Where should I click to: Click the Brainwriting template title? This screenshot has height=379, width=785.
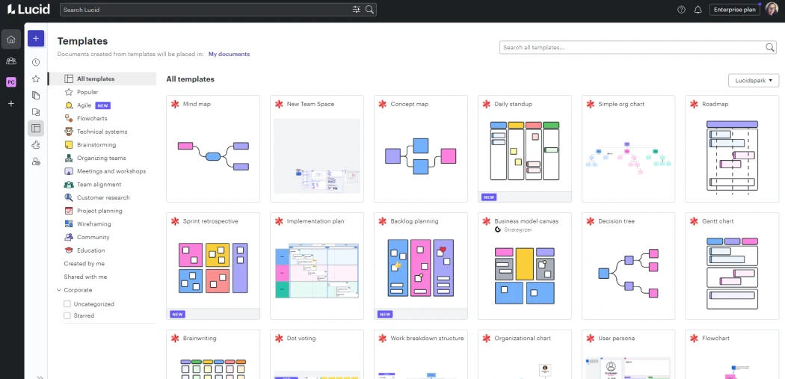tap(200, 339)
